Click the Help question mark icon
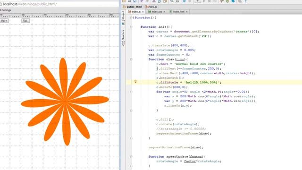Image resolution: width=302 pixels, height=170 pixels. click(x=245, y=1)
